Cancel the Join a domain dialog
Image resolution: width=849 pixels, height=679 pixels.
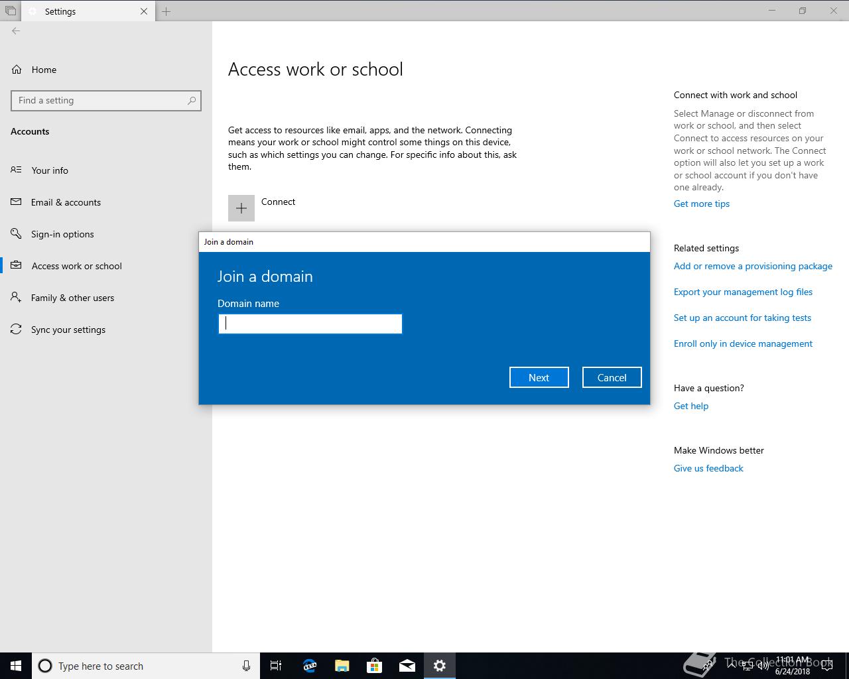tap(612, 377)
